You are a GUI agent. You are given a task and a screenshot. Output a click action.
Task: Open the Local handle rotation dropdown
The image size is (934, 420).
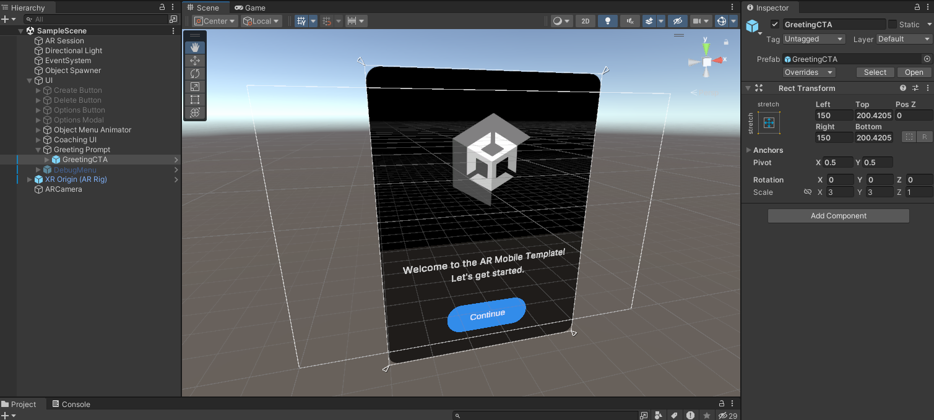(261, 21)
